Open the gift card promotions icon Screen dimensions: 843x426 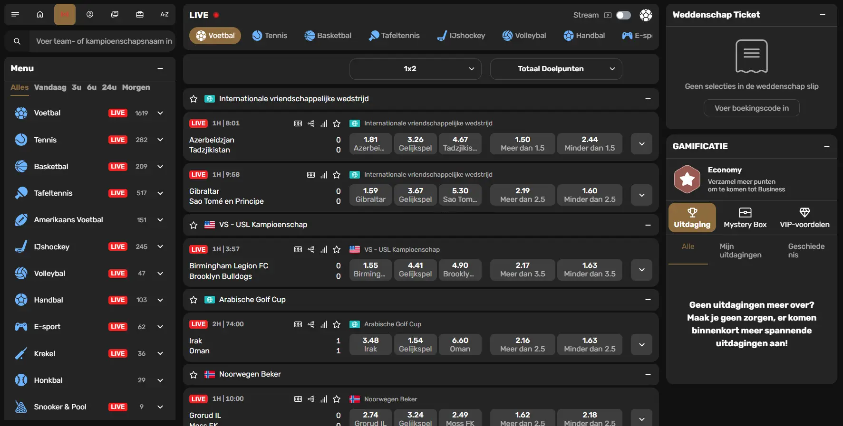[140, 14]
